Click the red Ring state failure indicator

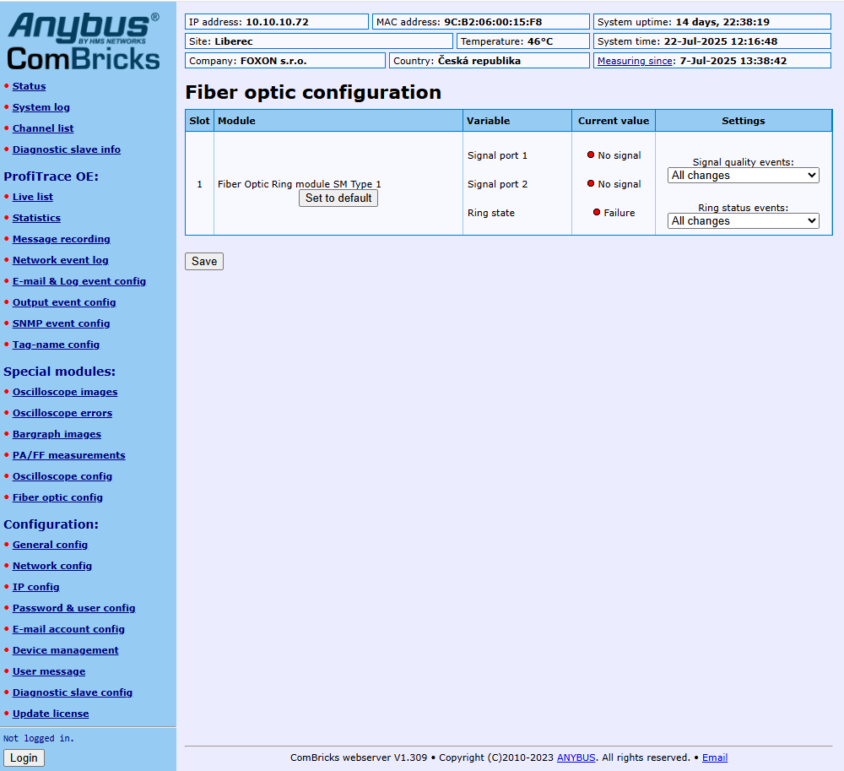click(x=597, y=212)
